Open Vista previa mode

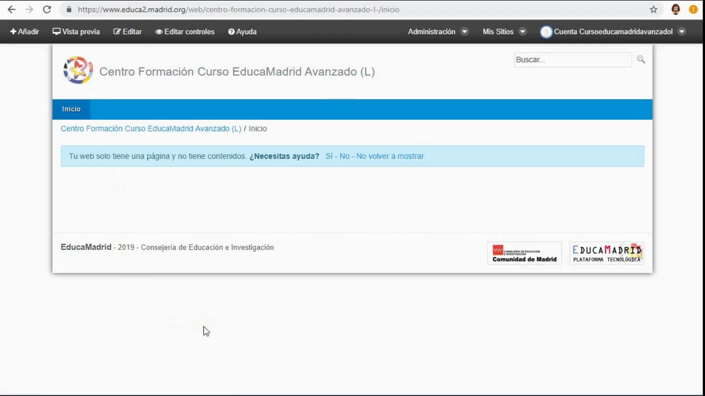tap(76, 32)
